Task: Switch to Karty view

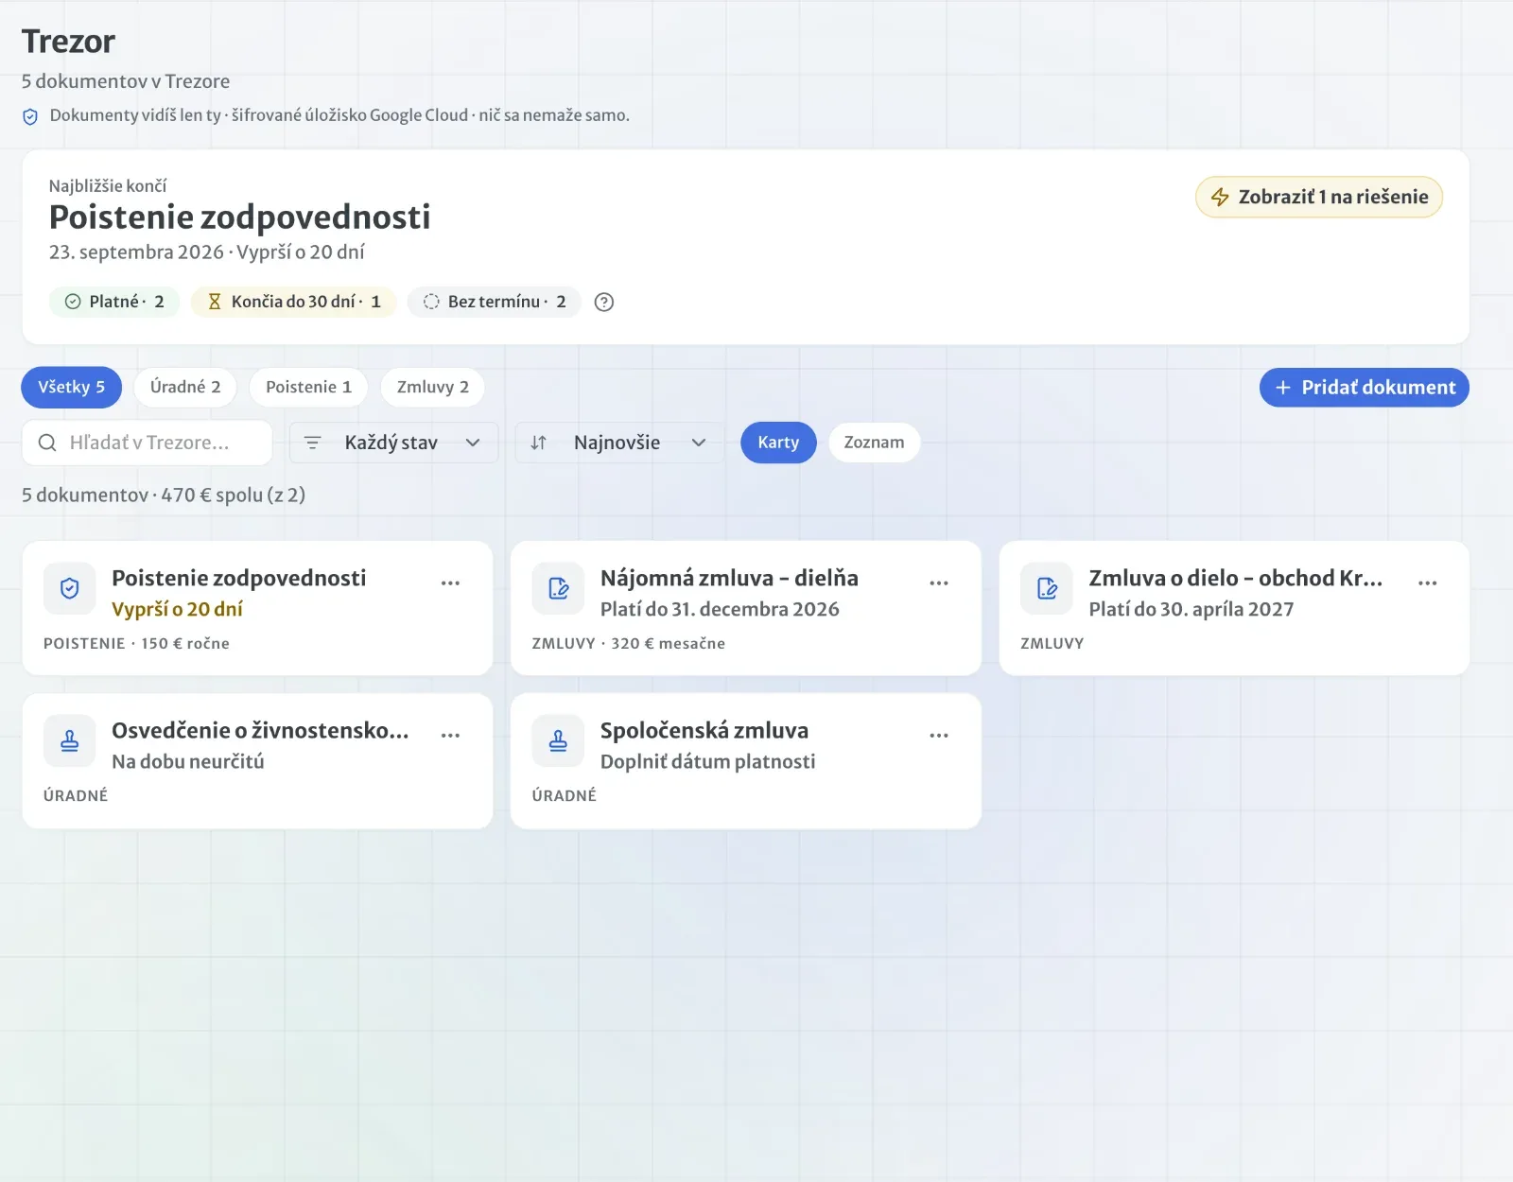Action: coord(778,443)
